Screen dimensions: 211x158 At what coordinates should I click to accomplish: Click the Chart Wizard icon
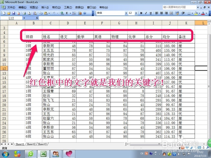tap(80, 13)
